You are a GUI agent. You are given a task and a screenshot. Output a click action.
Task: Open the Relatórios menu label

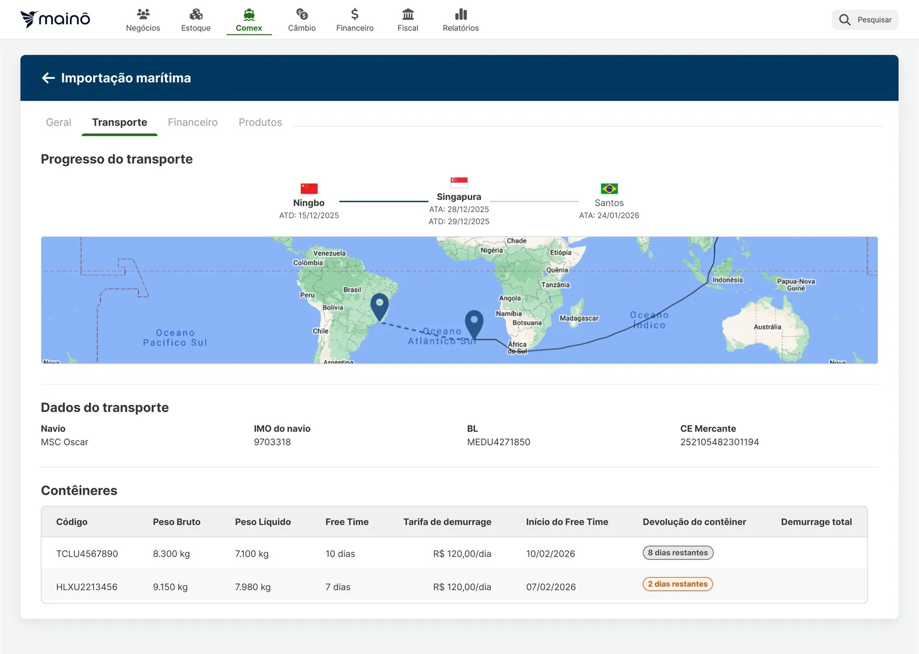(461, 28)
